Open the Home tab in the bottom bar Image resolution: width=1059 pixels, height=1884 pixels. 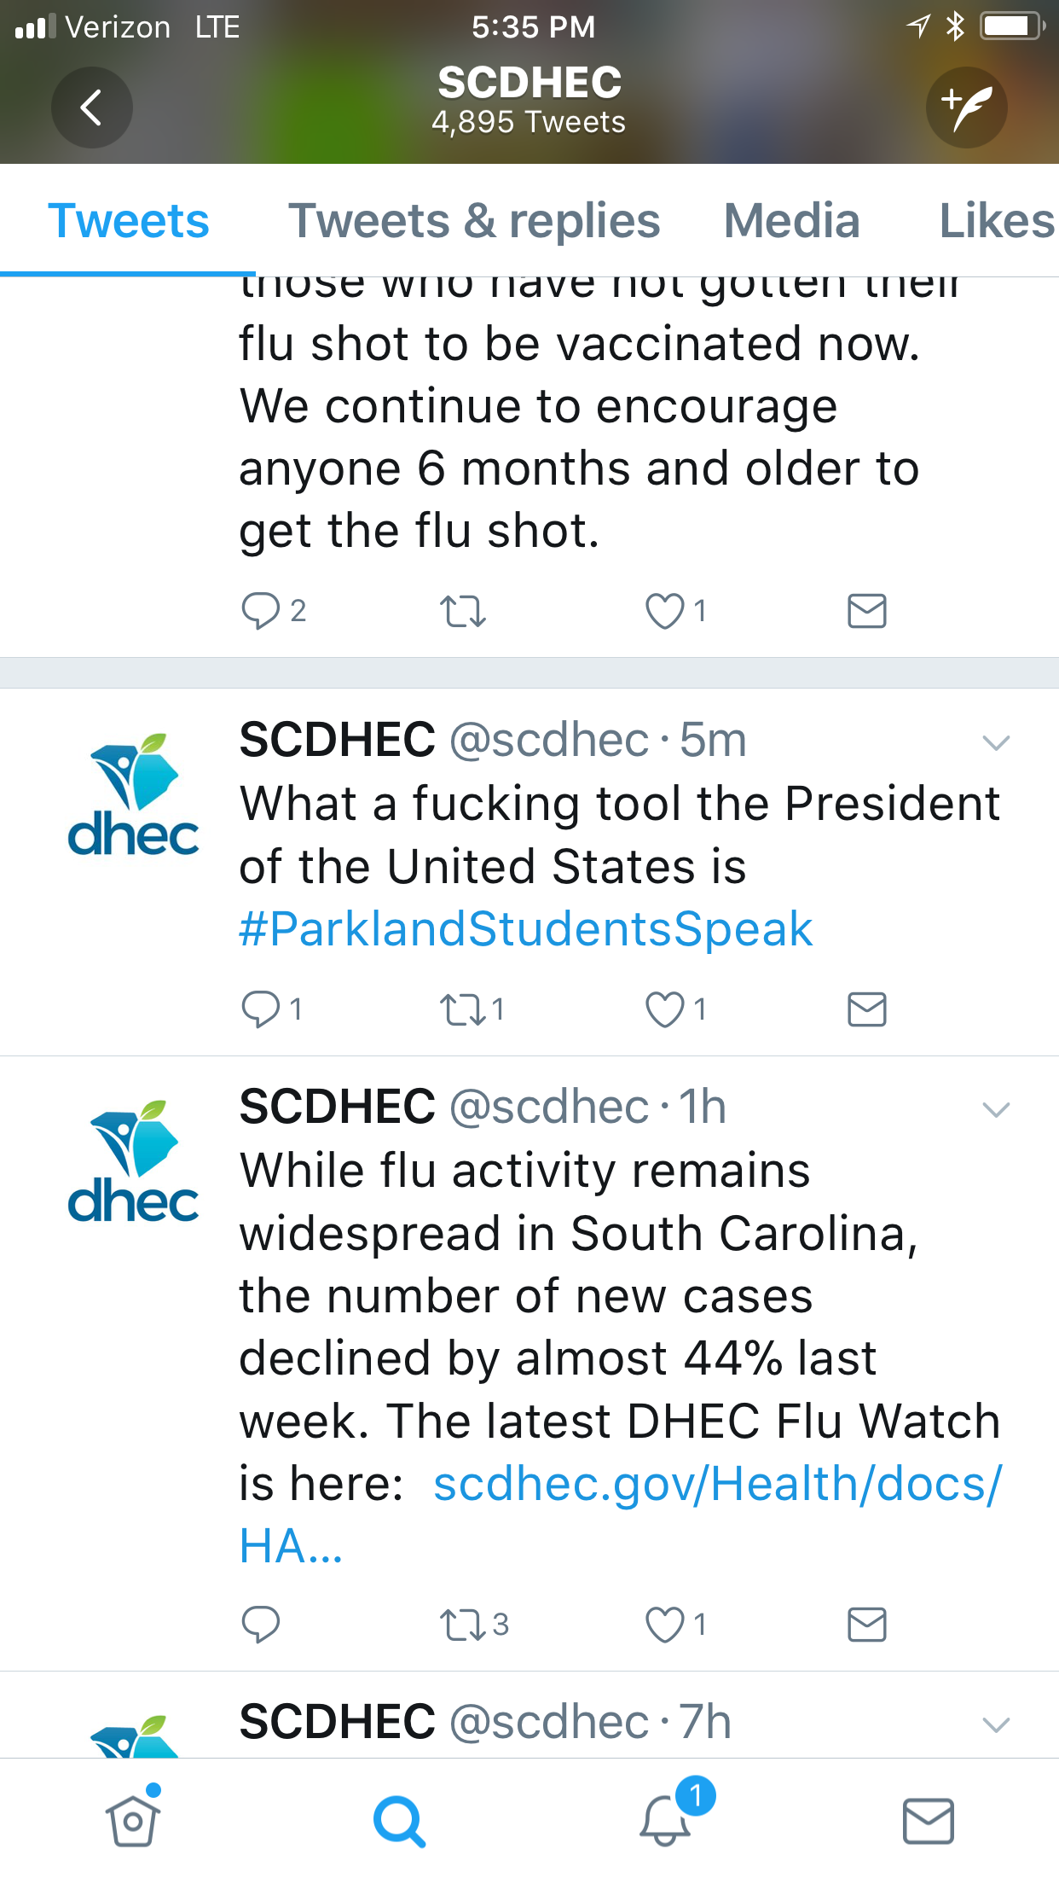[133, 1820]
